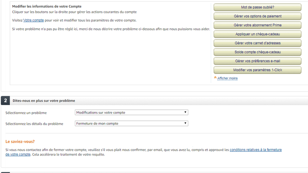This screenshot has height=173, width=308.
Task: Collapse options with "Afficher moins" link
Action: (227, 78)
